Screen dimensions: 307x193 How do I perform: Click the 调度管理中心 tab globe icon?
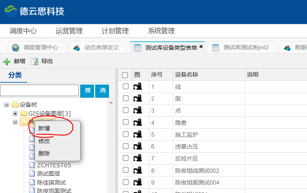pos(16,47)
